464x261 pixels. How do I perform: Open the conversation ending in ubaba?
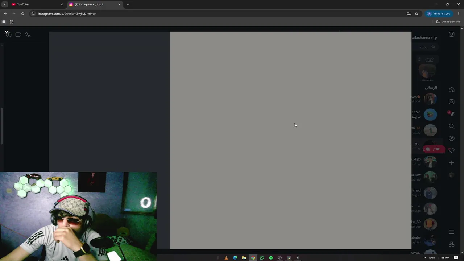point(424,240)
